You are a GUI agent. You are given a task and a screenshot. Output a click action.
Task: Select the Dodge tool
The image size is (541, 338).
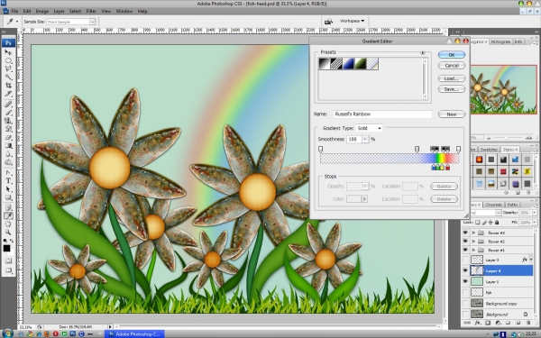8,162
